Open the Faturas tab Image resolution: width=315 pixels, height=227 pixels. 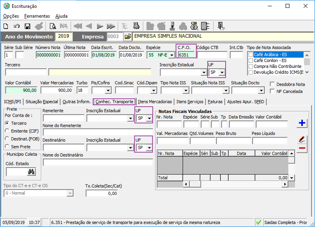click(215, 102)
